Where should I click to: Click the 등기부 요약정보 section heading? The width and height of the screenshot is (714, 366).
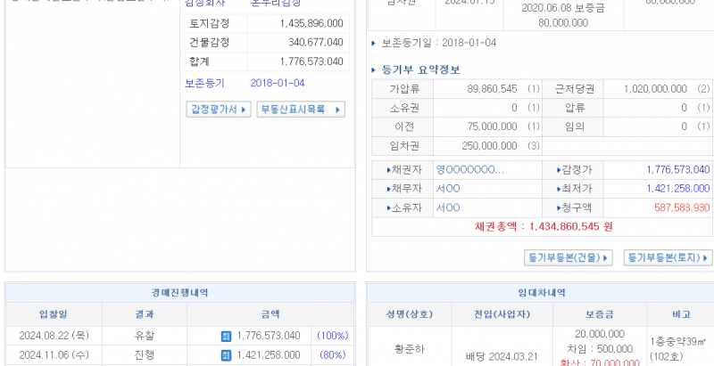tap(420, 69)
